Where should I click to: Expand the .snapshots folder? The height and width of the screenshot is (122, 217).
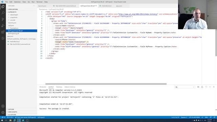[14, 17]
